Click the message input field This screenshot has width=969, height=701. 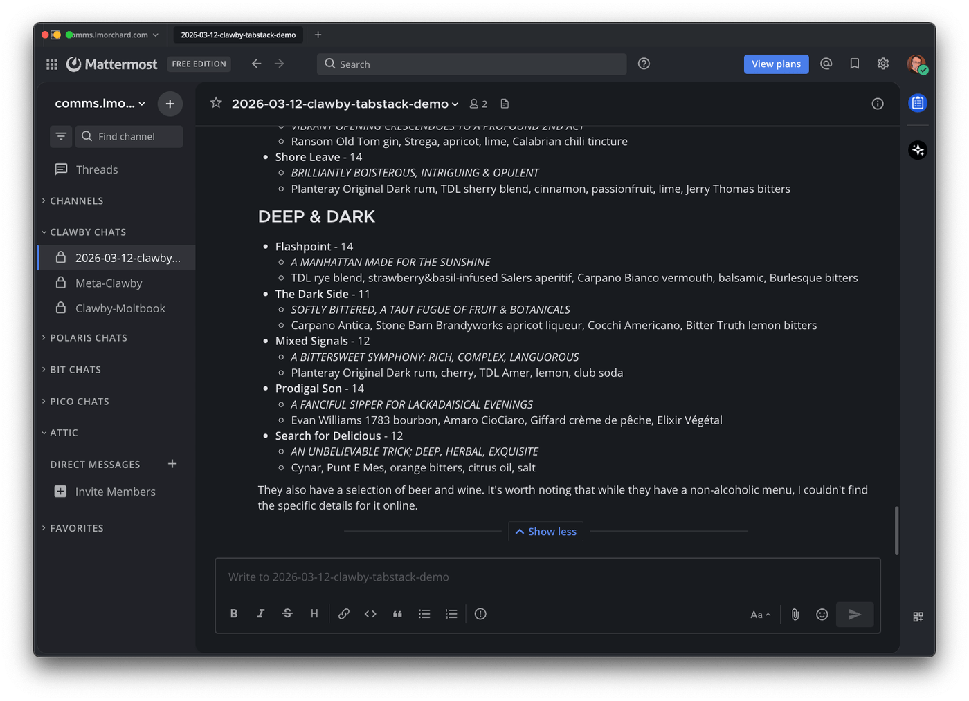[547, 577]
